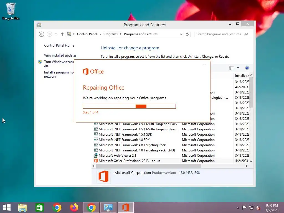Open the blue Help icon
Image resolution: width=284 pixels, height=213 pixels.
coord(247,68)
